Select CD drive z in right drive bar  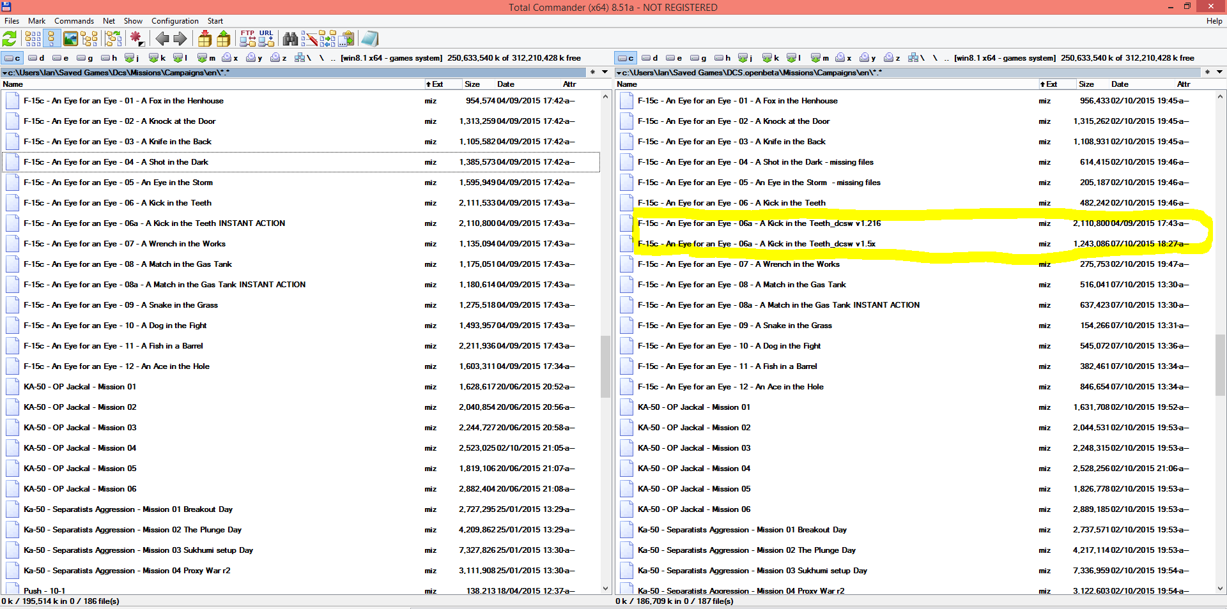[892, 58]
